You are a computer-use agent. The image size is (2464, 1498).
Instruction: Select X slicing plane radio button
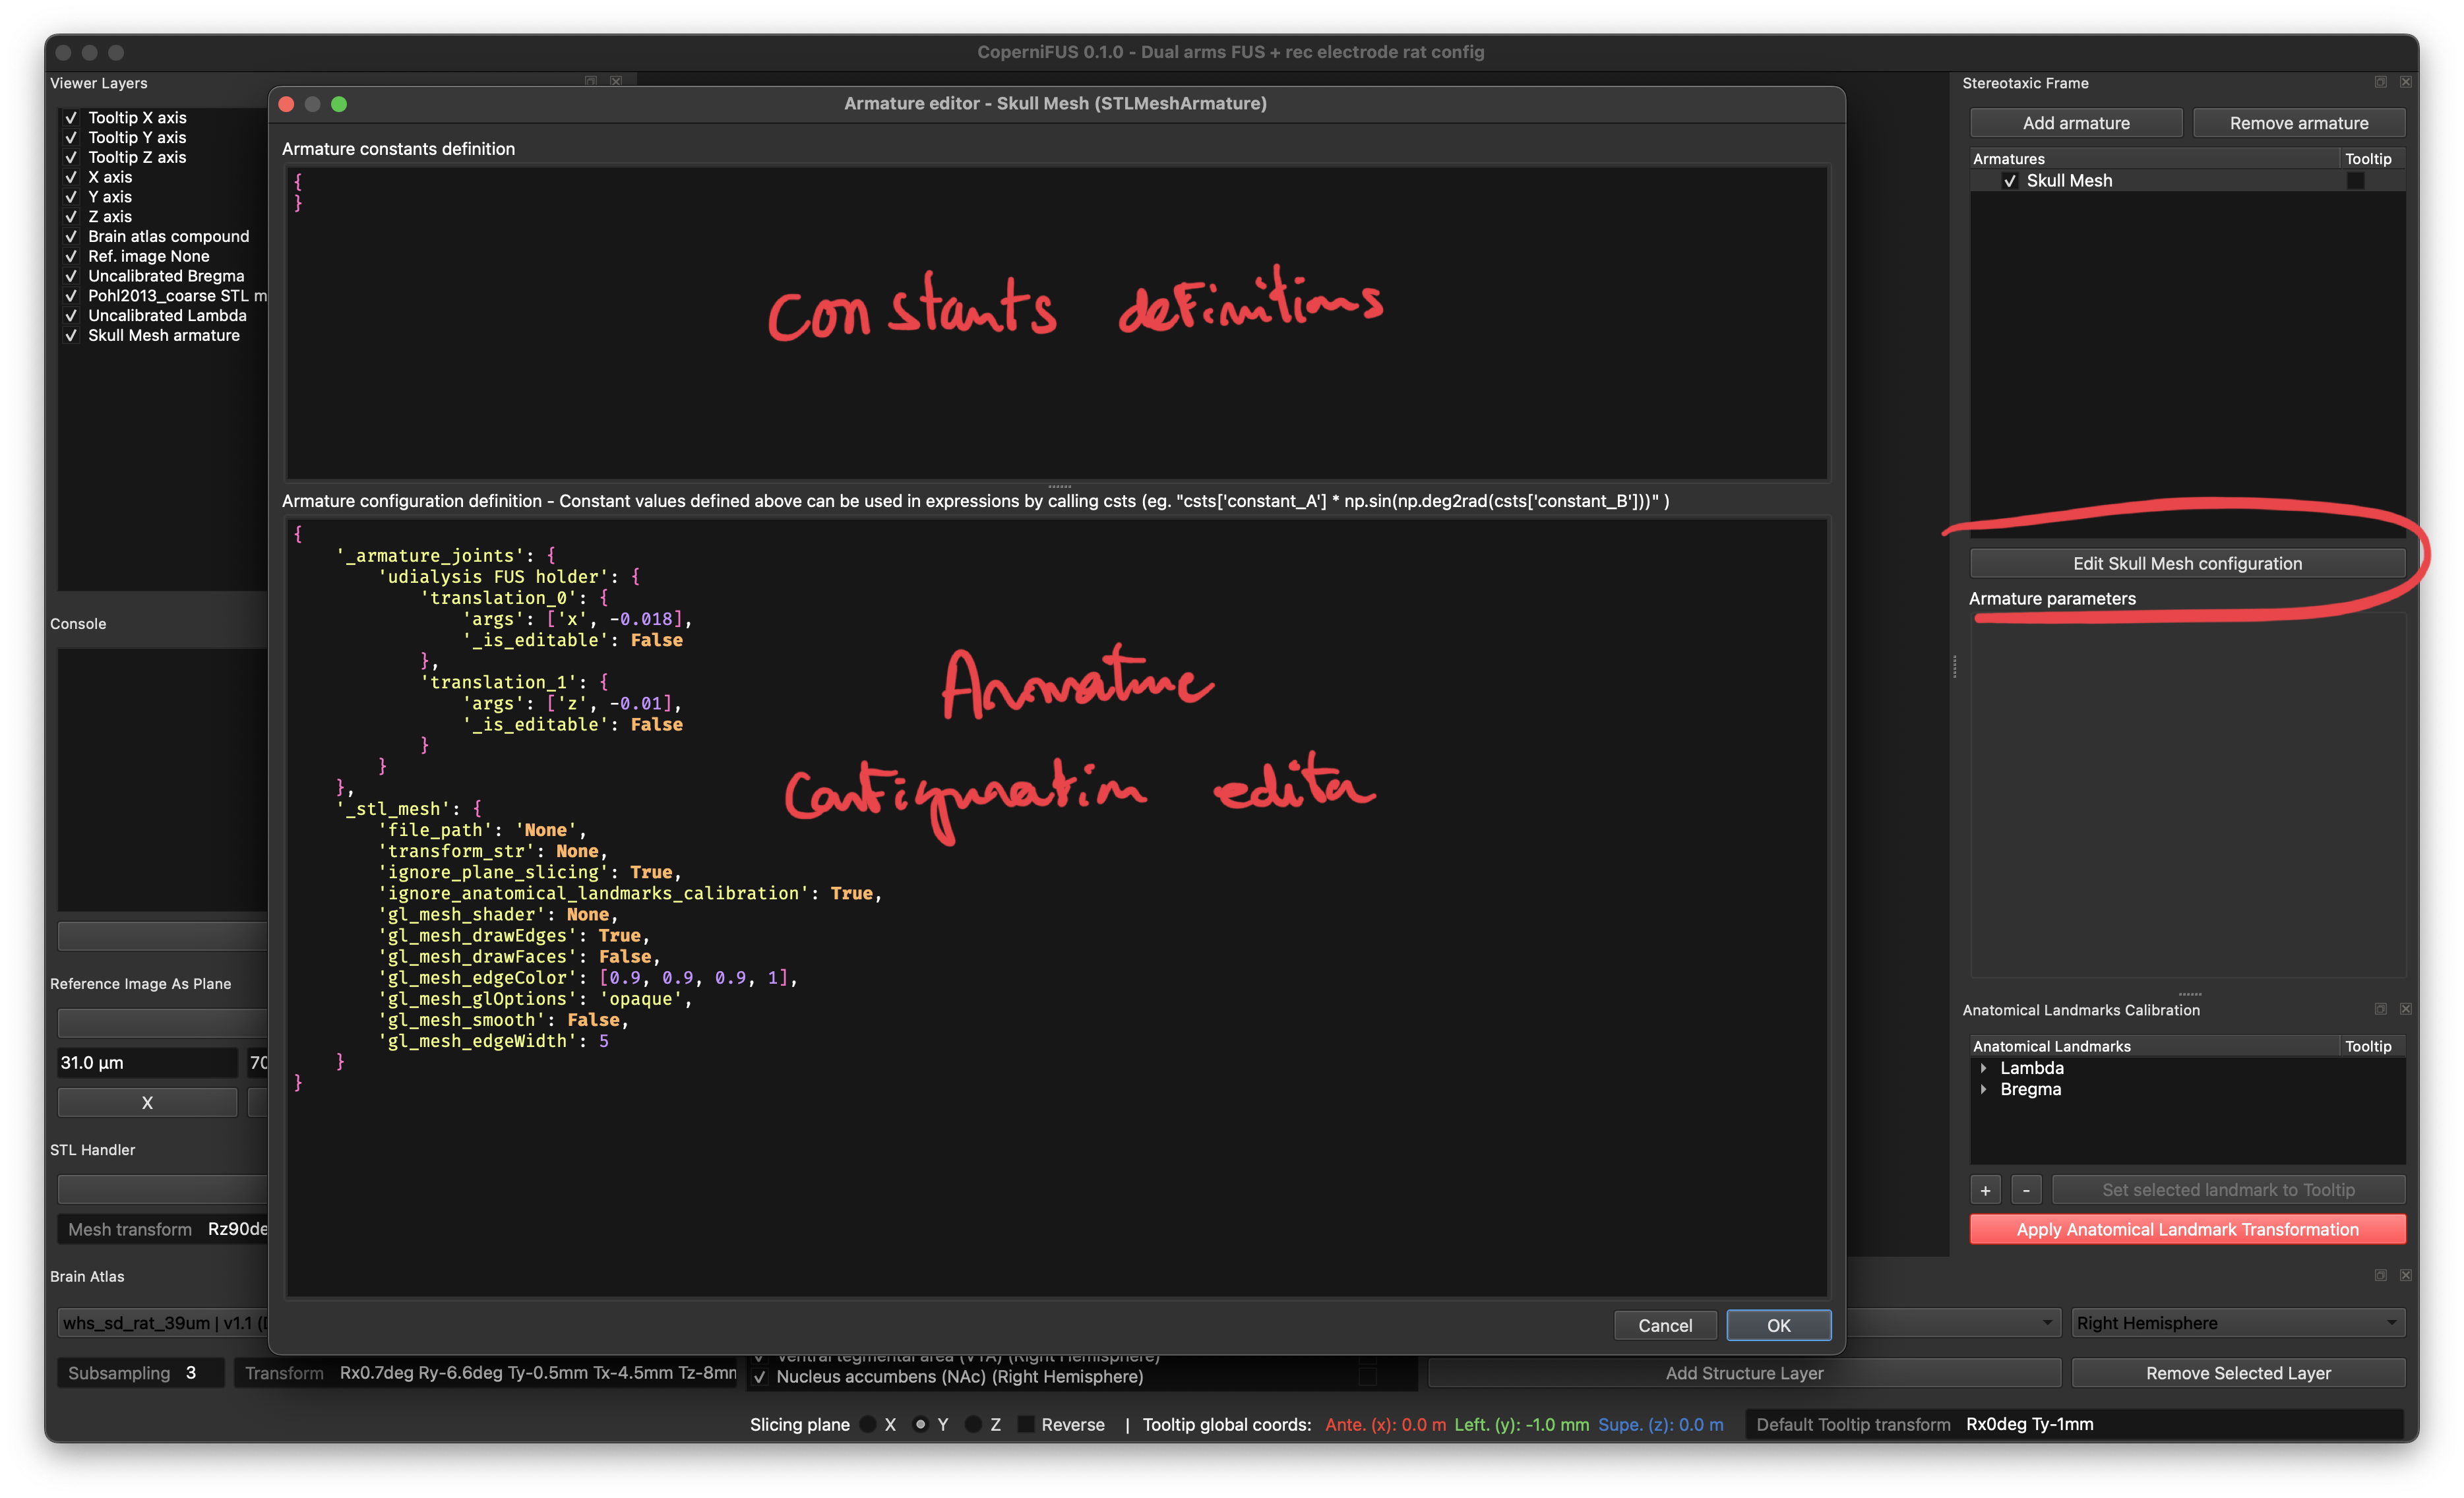pos(868,1424)
